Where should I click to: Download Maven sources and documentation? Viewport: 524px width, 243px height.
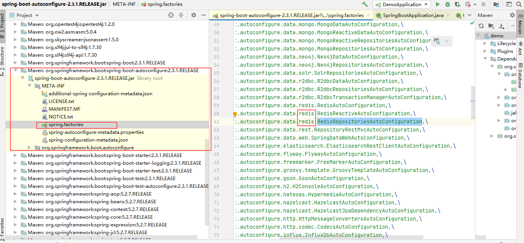501,26
